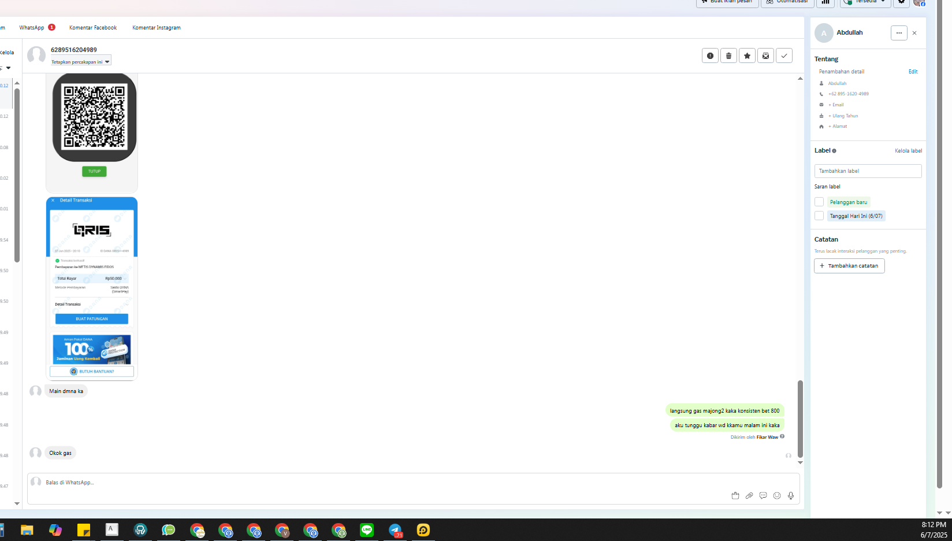Open Sticky Notes from the taskbar
Screen dimensions: 952x541
pyautogui.click(x=84, y=530)
